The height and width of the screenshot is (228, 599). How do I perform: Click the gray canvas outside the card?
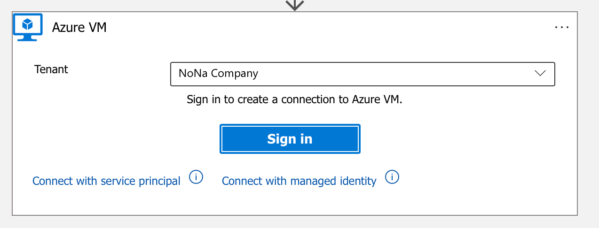[x=588, y=117]
